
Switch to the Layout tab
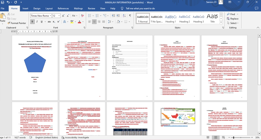coord(49,8)
